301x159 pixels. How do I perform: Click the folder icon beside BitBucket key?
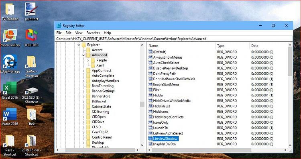tap(88, 101)
